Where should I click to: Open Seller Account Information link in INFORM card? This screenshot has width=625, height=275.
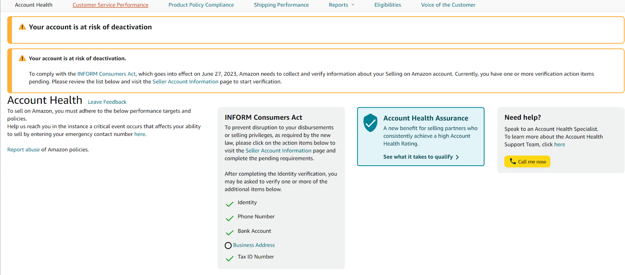point(278,151)
